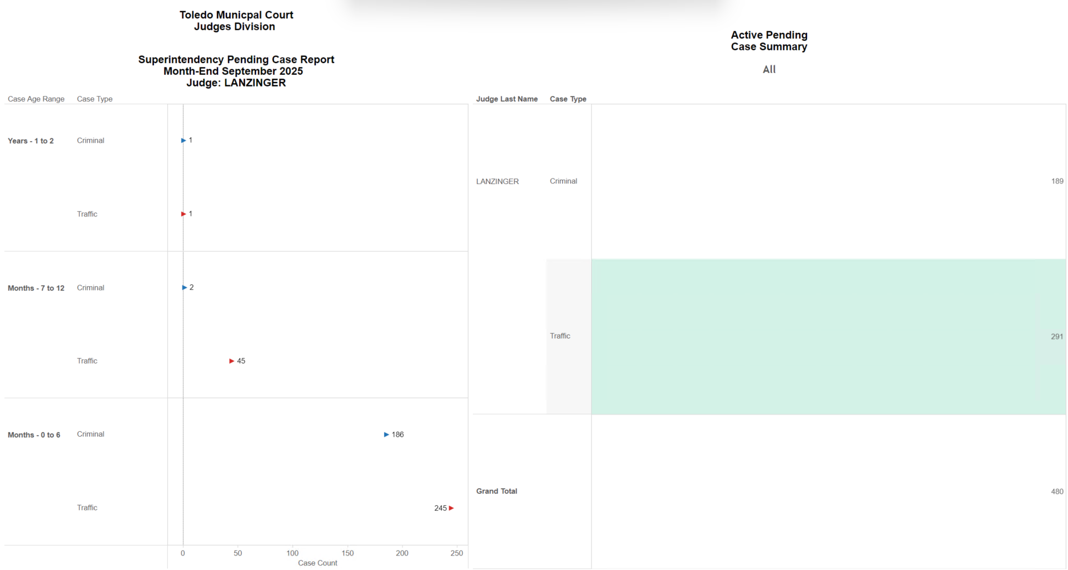Click the blue Criminal marker labeled 186
1068x570 pixels.
coord(386,434)
